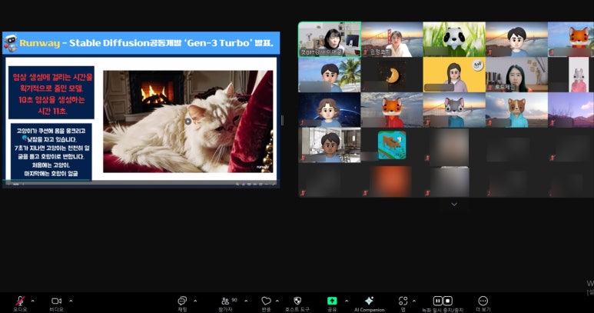Select the panda avatar participant tile

click(454, 39)
